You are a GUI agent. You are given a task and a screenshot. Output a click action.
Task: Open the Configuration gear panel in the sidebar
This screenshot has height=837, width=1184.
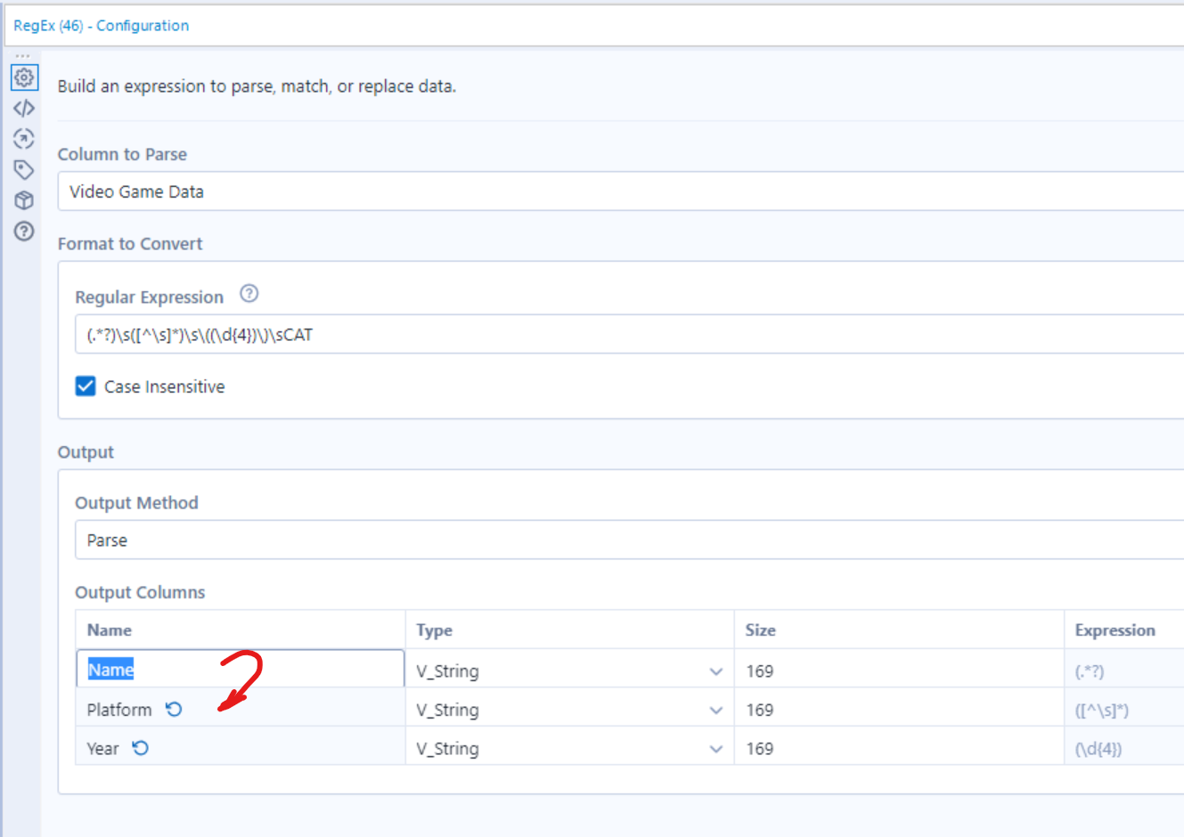pos(24,77)
